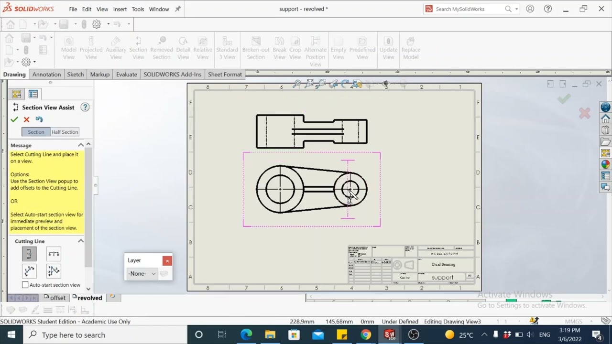The height and width of the screenshot is (344, 612).
Task: Enable Auto-start section view checkbox
Action: 25,285
